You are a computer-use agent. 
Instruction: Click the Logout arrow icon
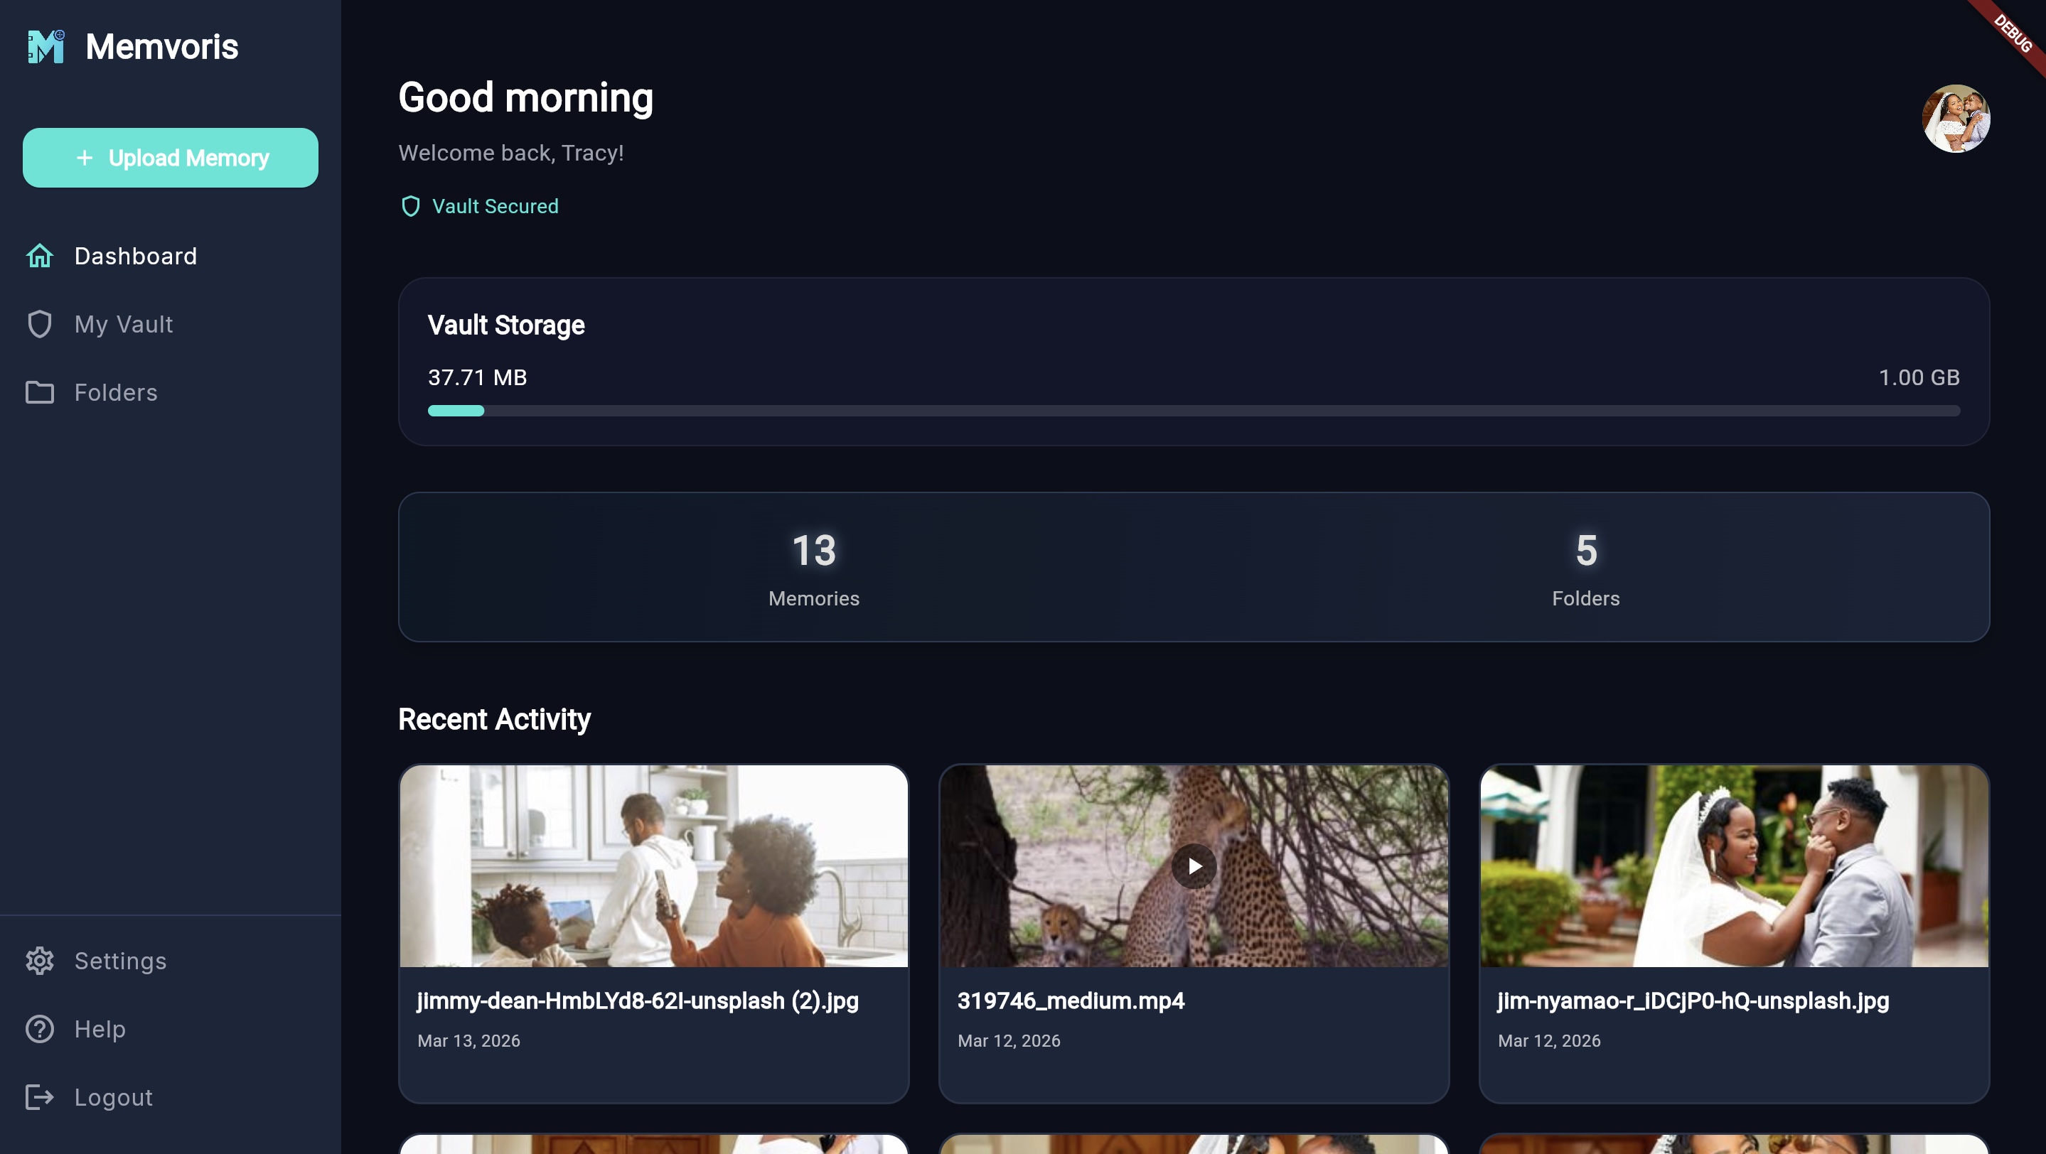coord(40,1097)
